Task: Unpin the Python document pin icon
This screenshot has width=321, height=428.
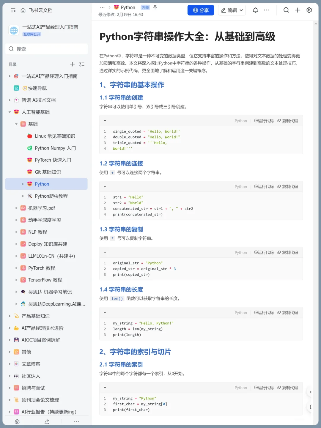Action: [x=155, y=7]
